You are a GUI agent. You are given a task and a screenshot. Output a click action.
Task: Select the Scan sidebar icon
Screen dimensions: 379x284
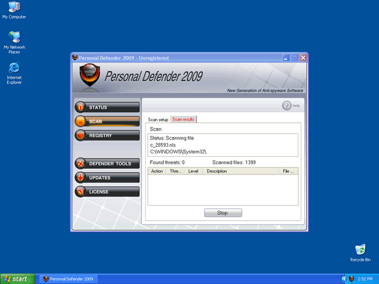point(81,121)
